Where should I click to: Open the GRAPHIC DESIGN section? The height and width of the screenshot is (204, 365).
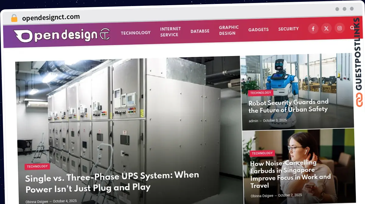(x=228, y=30)
